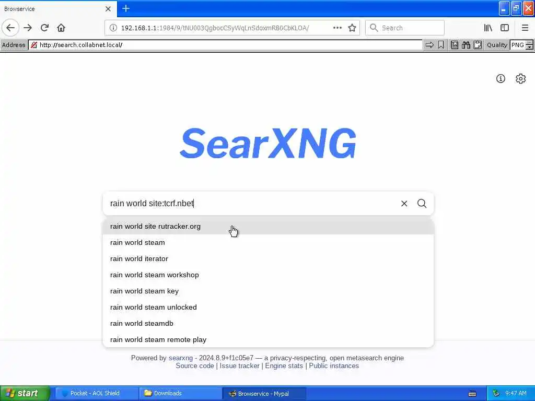Show site information icon in URL bar

click(113, 28)
